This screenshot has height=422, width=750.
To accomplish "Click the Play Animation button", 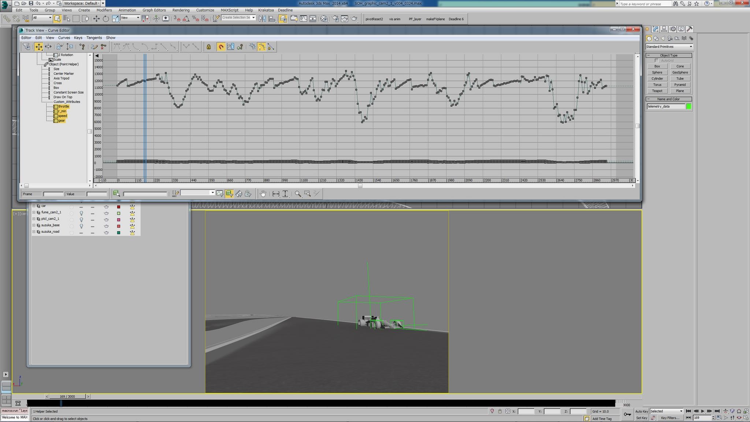I will pyautogui.click(x=703, y=411).
